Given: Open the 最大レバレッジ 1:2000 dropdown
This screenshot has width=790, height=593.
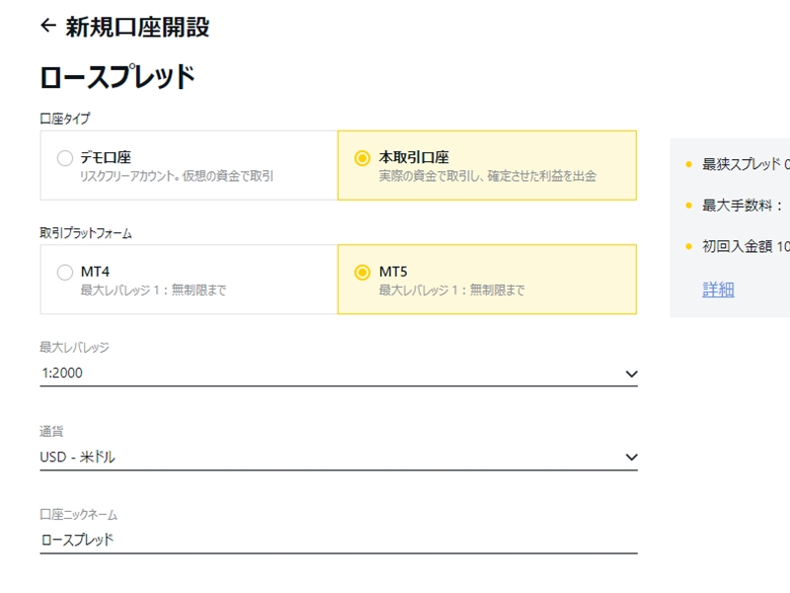Looking at the screenshot, I should (x=336, y=373).
